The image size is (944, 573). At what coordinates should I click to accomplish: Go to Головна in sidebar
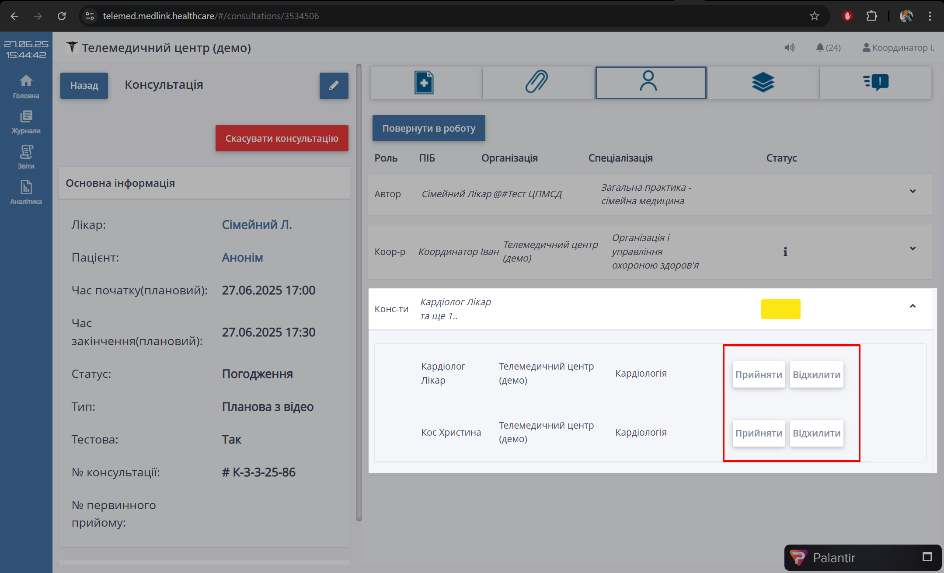coord(26,87)
